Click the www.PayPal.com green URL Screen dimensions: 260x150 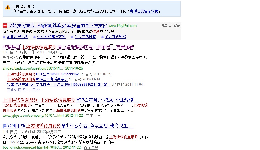123,26
